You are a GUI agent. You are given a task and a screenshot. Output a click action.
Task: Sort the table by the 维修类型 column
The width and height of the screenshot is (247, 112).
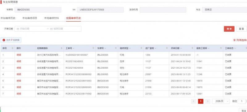141,48
